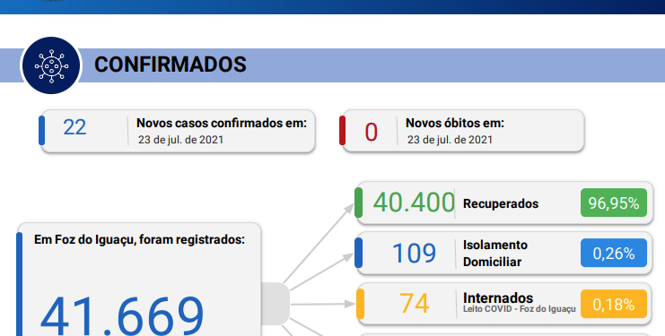Click the new deaths count 0
The width and height of the screenshot is (665, 336).
coord(372,132)
